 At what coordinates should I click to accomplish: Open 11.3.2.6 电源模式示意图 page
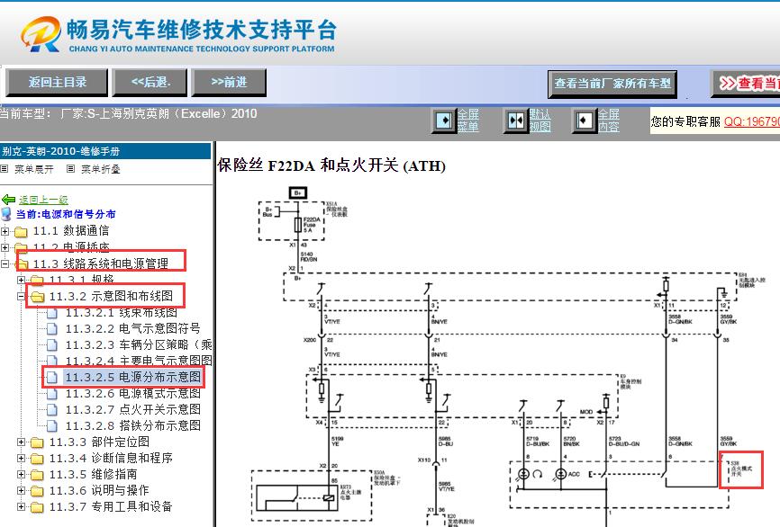point(132,393)
